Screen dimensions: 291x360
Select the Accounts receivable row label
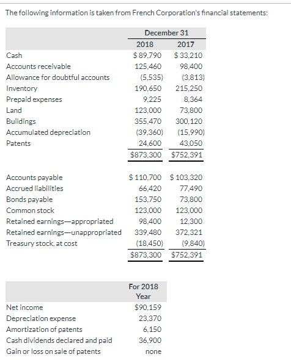coord(39,67)
